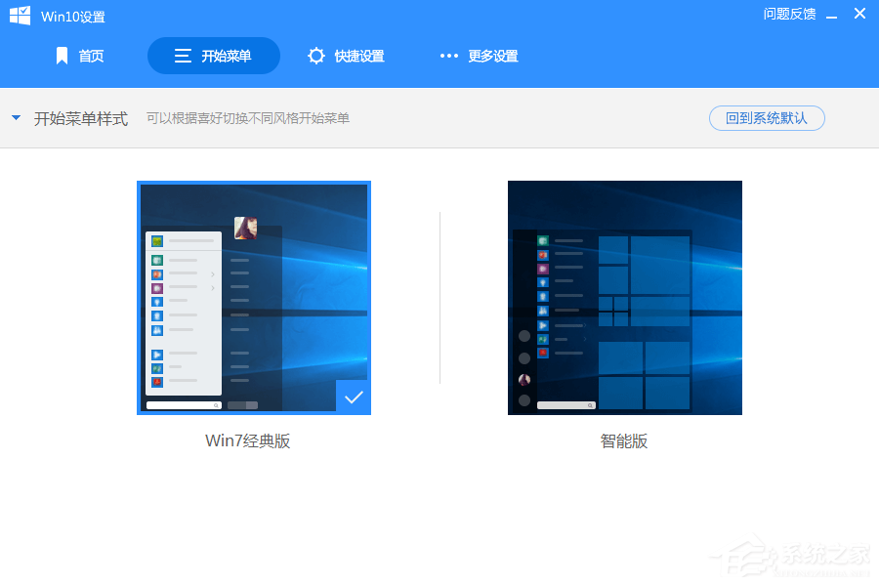This screenshot has width=879, height=586.
Task: Click the 回到系统默认 button
Action: tap(767, 117)
